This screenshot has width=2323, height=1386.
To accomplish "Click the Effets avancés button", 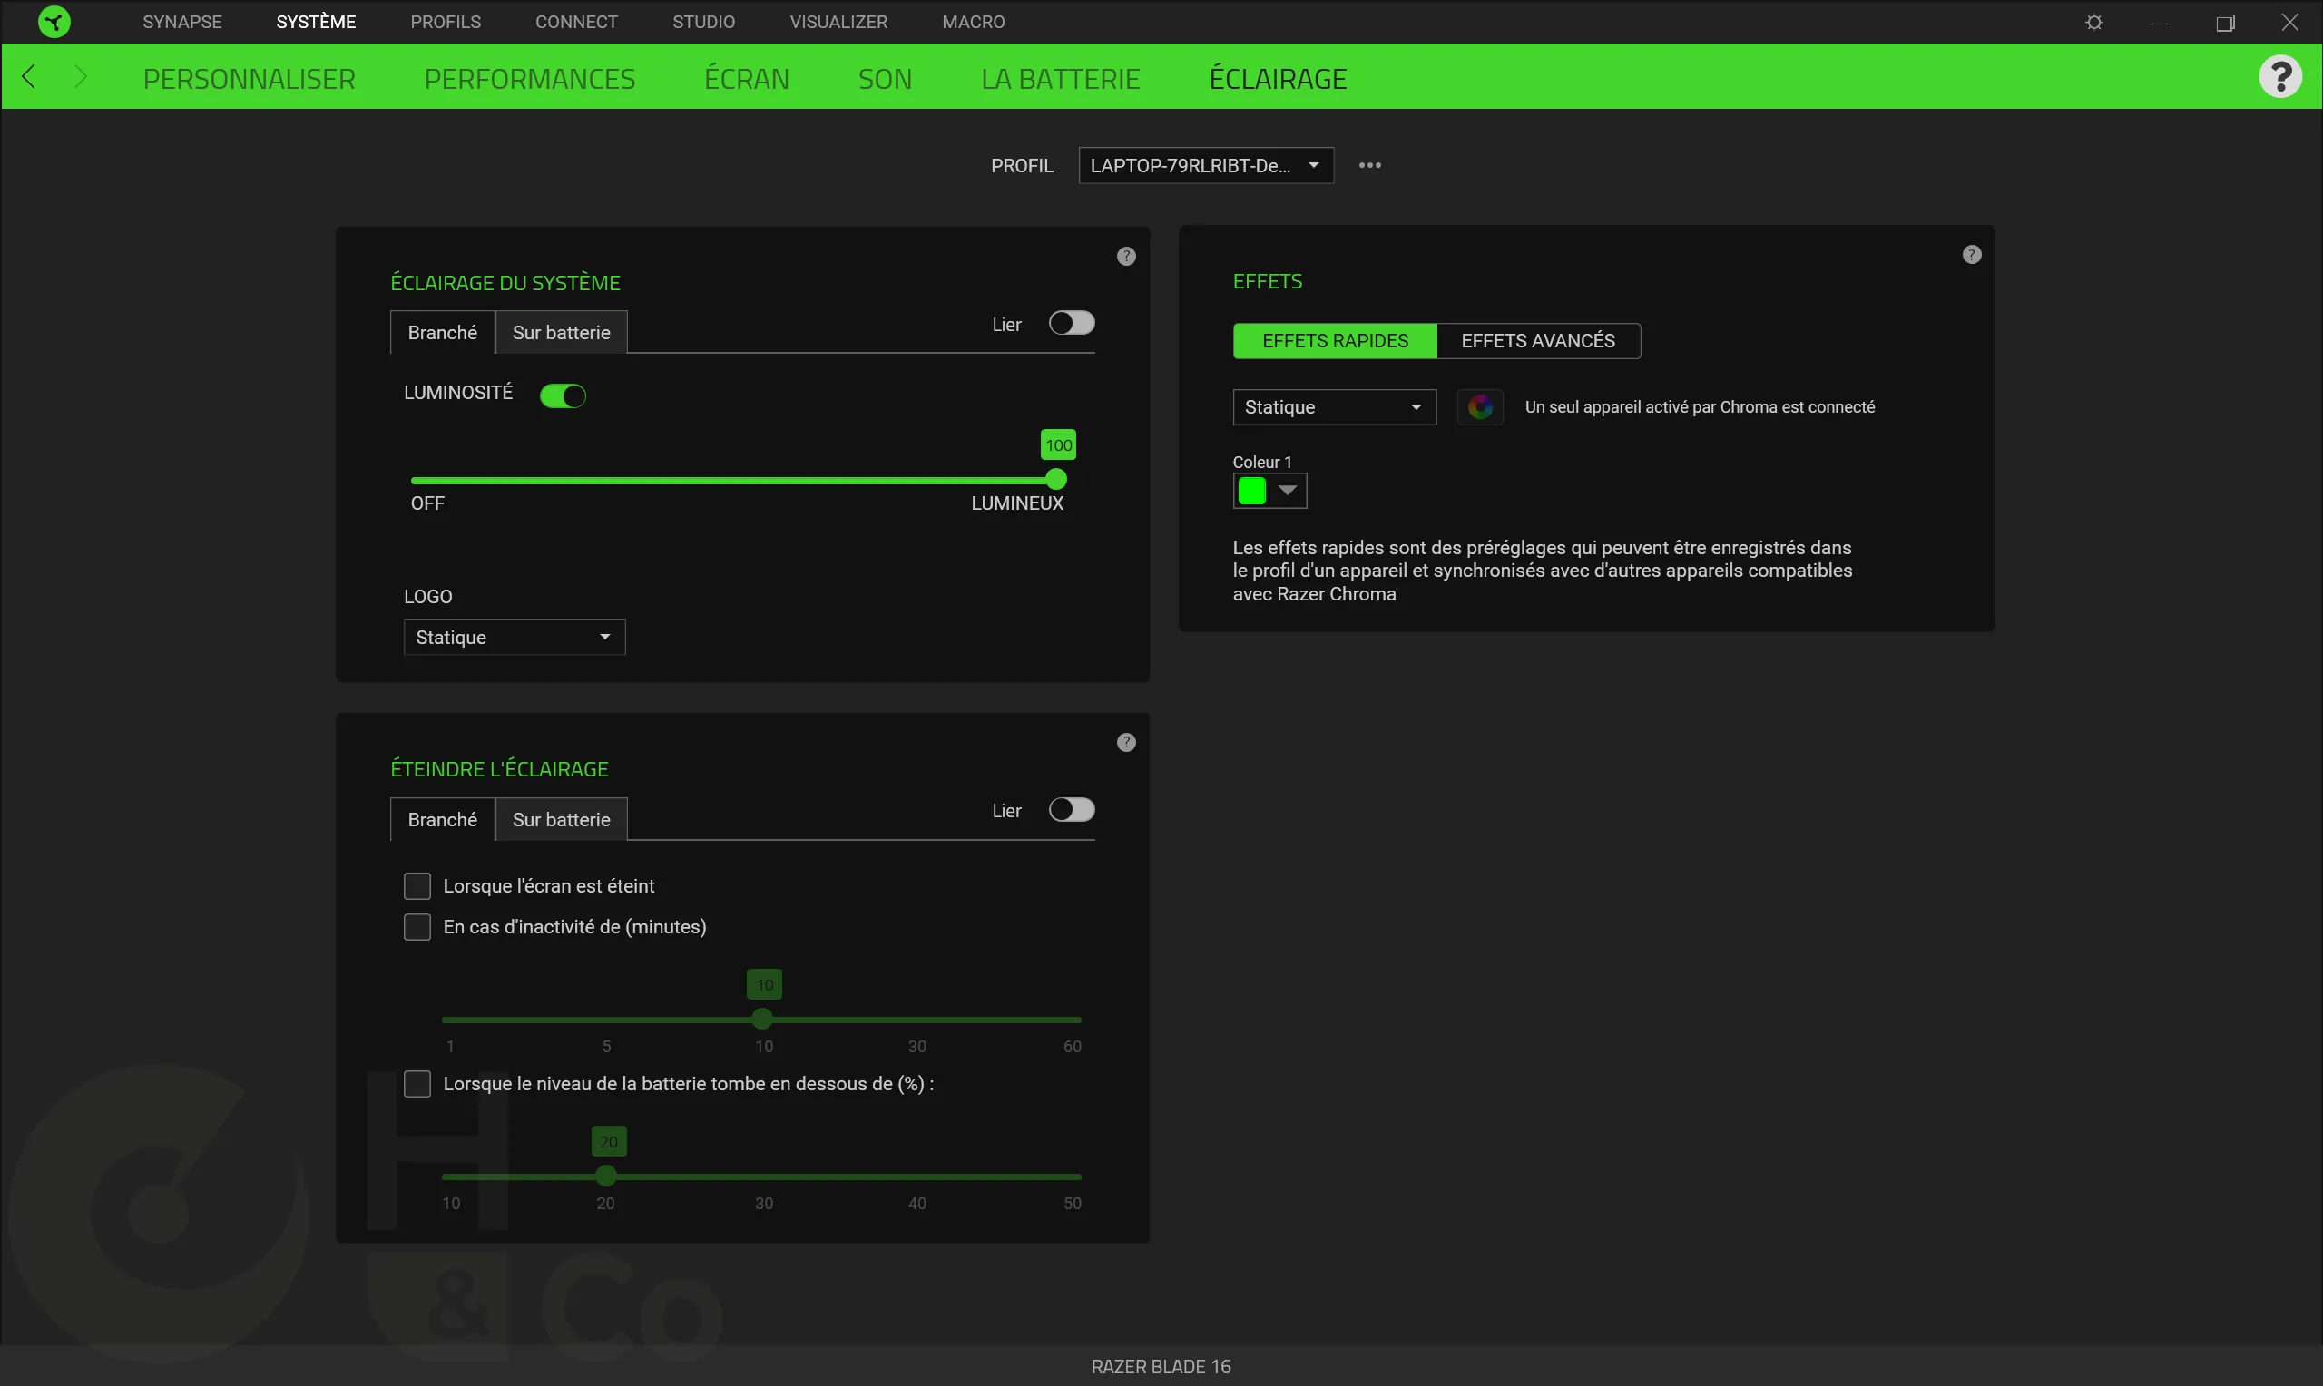I will [1538, 341].
